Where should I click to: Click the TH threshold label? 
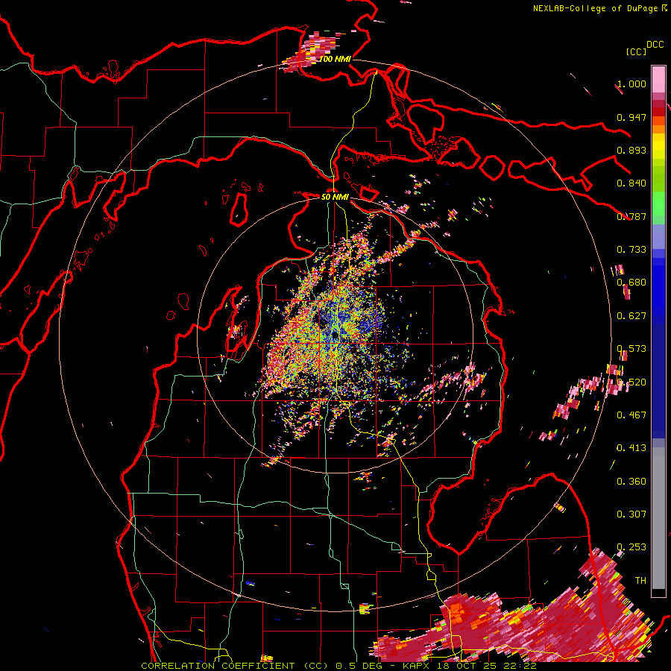coord(640,581)
